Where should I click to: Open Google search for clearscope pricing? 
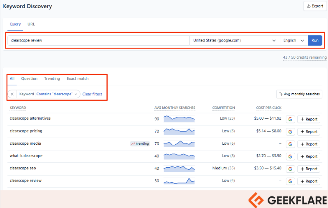click(290, 132)
